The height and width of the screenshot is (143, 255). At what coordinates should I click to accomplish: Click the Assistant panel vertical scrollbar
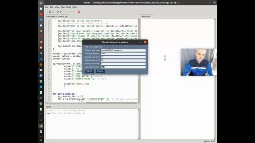point(215,79)
